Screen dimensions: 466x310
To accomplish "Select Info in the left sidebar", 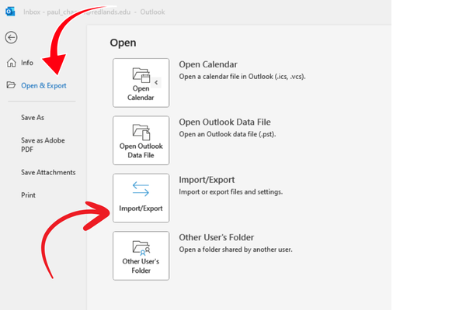I will pyautogui.click(x=27, y=62).
